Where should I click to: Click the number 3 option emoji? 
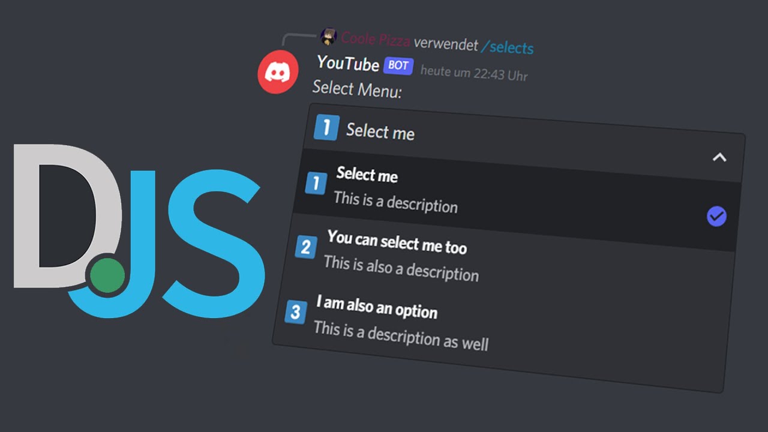[295, 312]
